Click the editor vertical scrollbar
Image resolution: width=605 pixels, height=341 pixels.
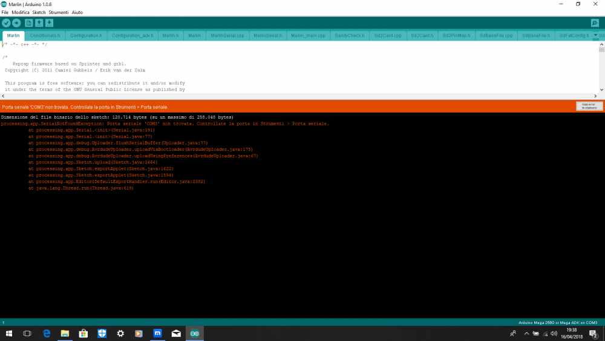pyautogui.click(x=601, y=70)
